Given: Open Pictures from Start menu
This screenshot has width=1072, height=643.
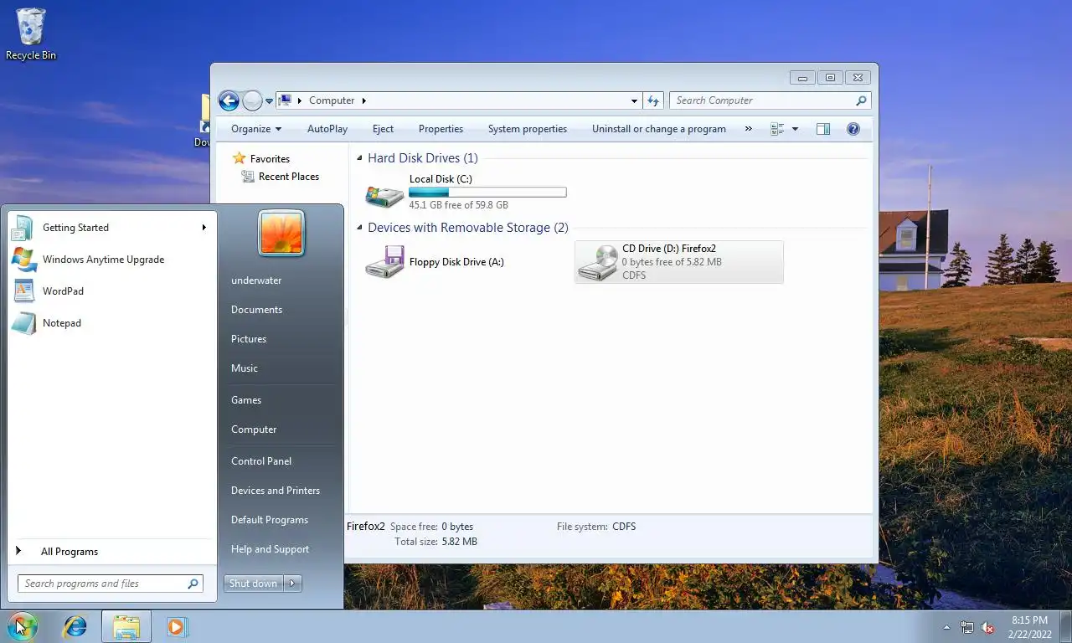Looking at the screenshot, I should tap(249, 339).
